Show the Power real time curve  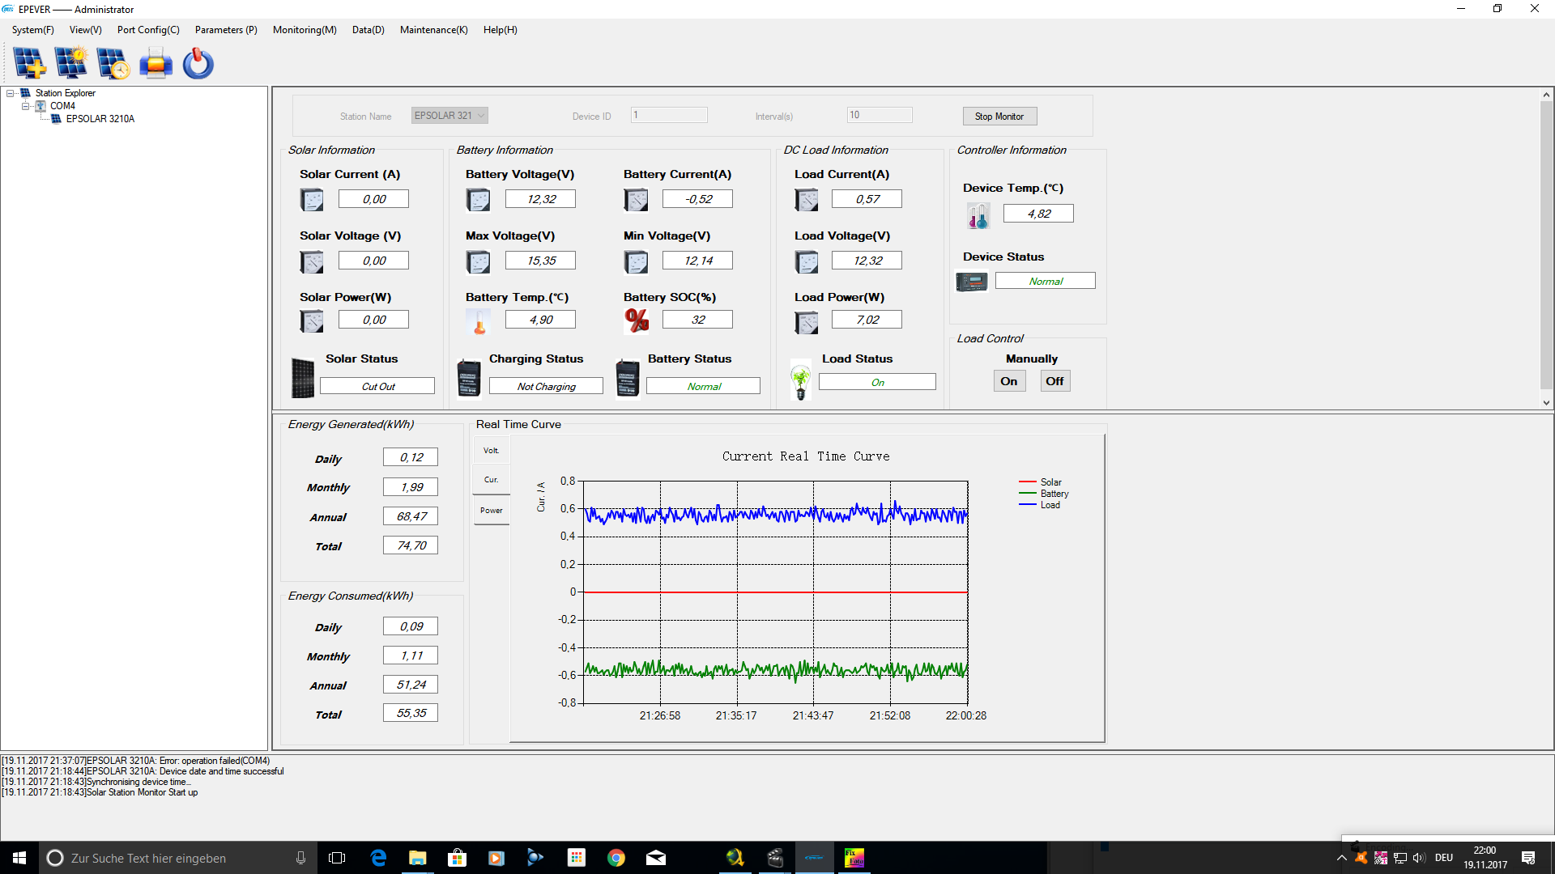click(x=491, y=511)
